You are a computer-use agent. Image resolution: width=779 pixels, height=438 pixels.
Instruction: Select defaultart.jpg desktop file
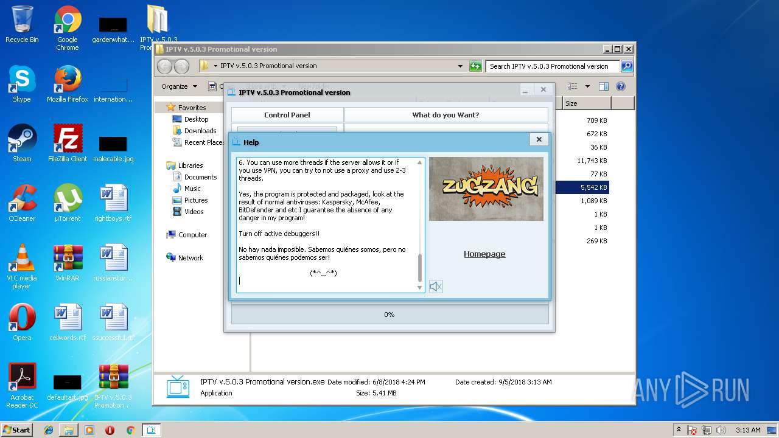[x=68, y=387]
